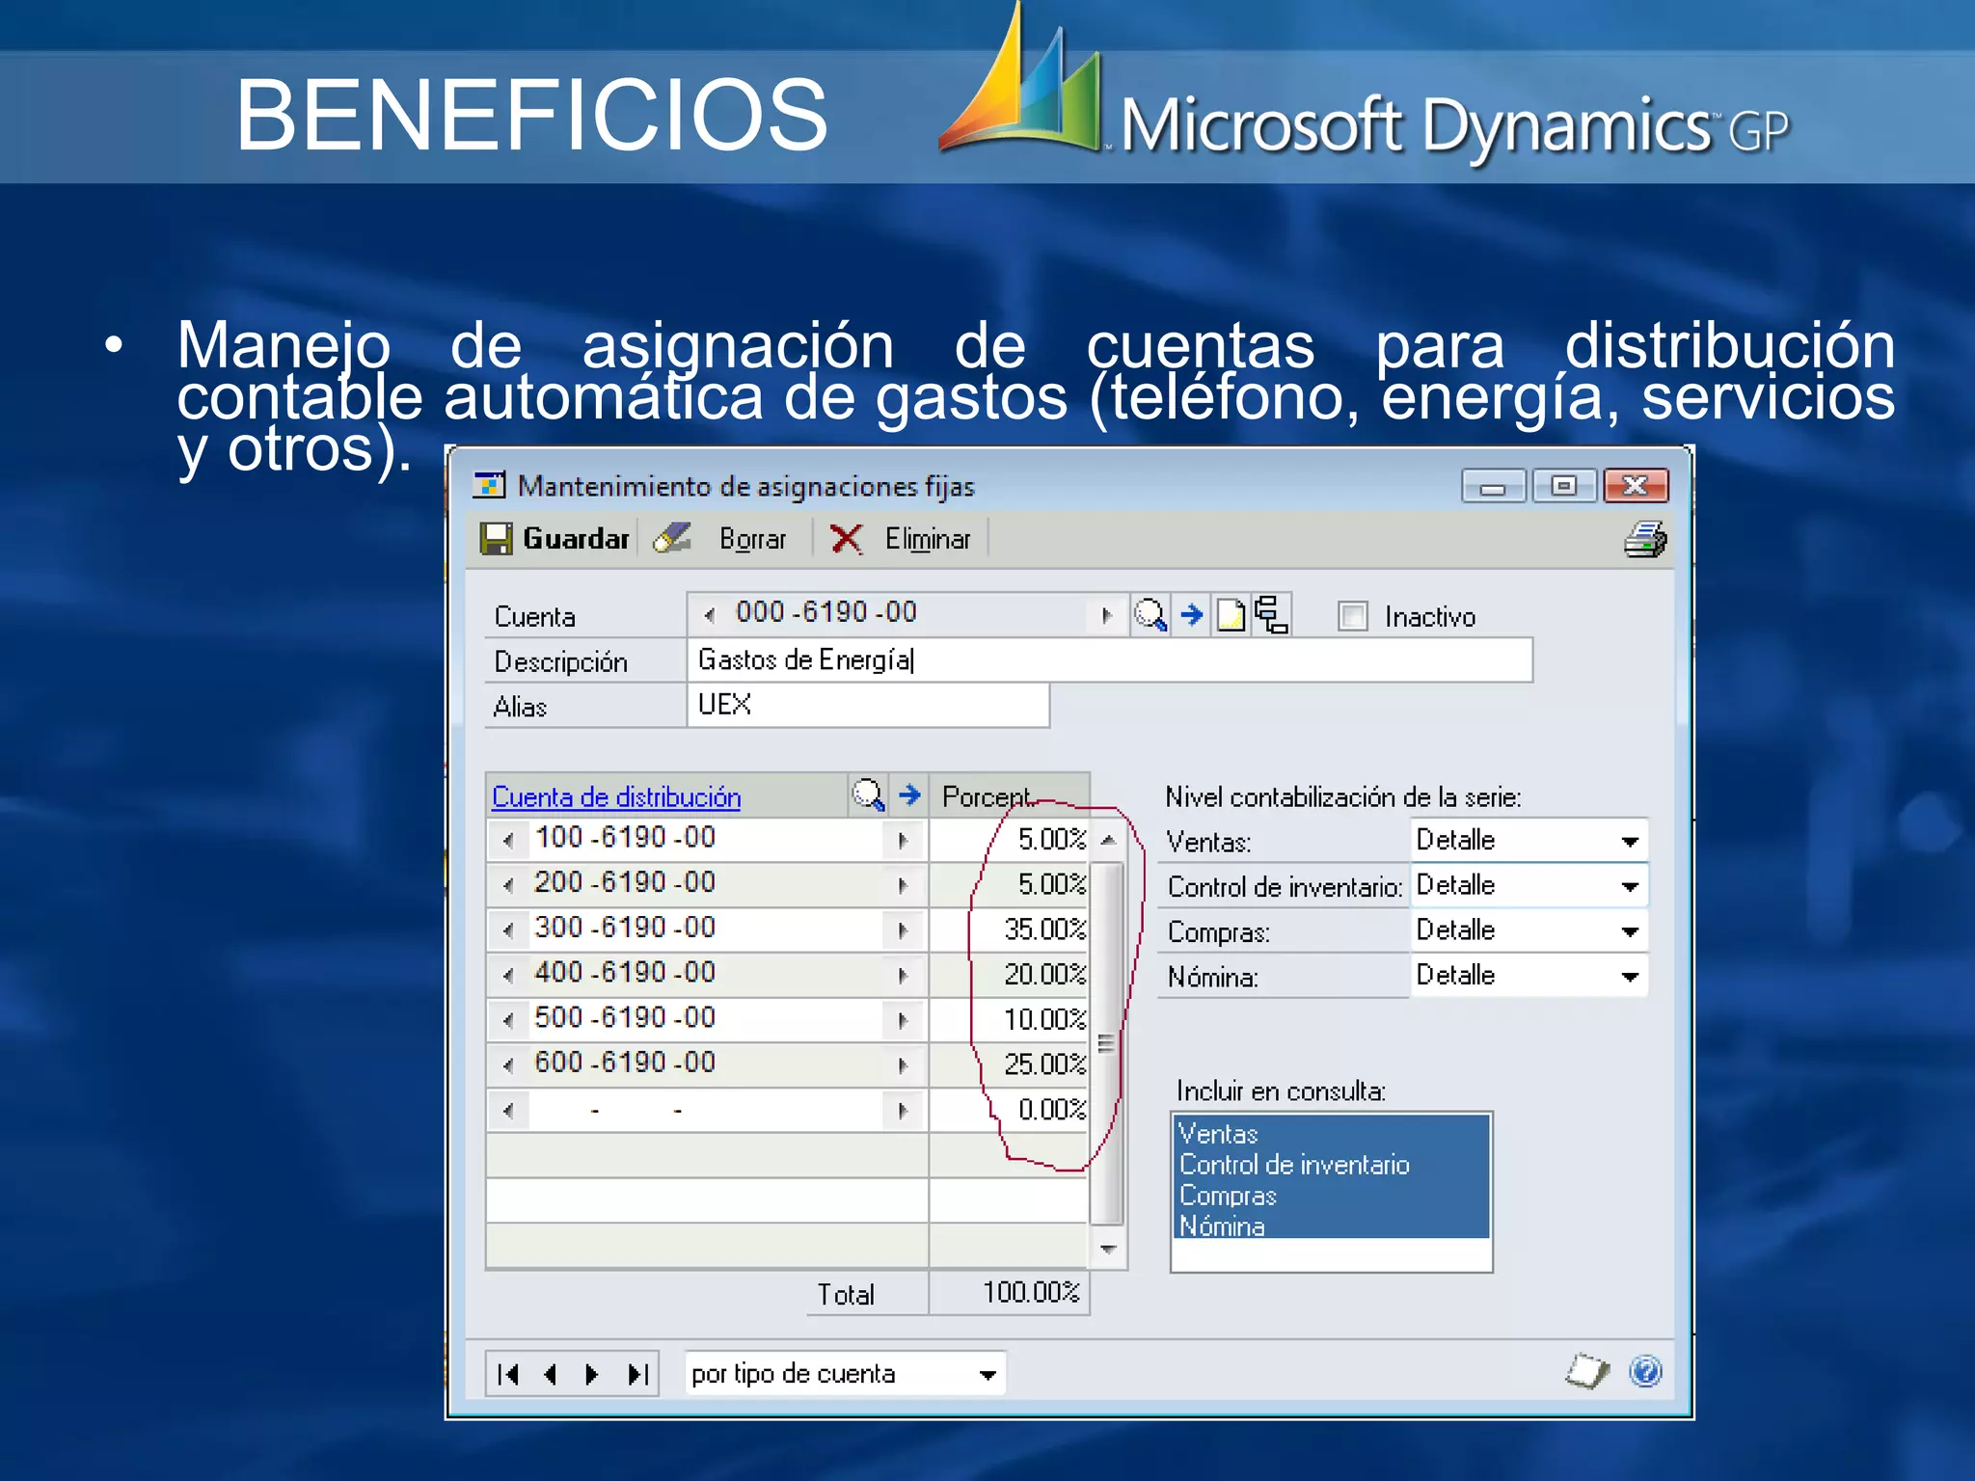The height and width of the screenshot is (1481, 1975).
Task: Click the Borrar eraser icon
Action: click(x=672, y=538)
